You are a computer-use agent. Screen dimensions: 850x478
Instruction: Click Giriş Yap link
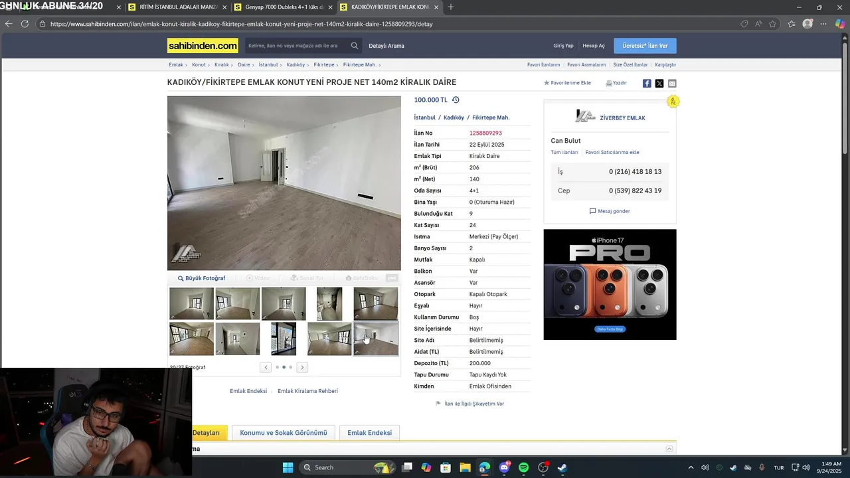[x=563, y=46]
